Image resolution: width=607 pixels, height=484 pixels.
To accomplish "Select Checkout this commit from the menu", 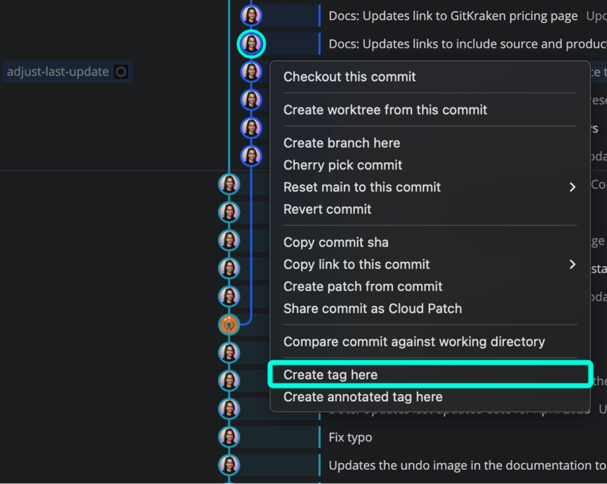I will [x=349, y=77].
